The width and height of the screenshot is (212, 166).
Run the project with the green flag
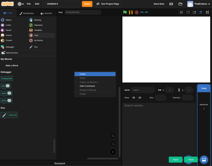(125, 12)
